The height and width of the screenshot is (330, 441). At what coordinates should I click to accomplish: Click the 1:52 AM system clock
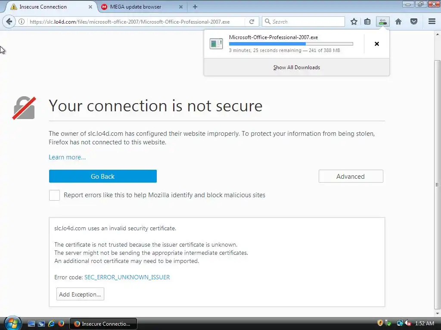click(424, 323)
